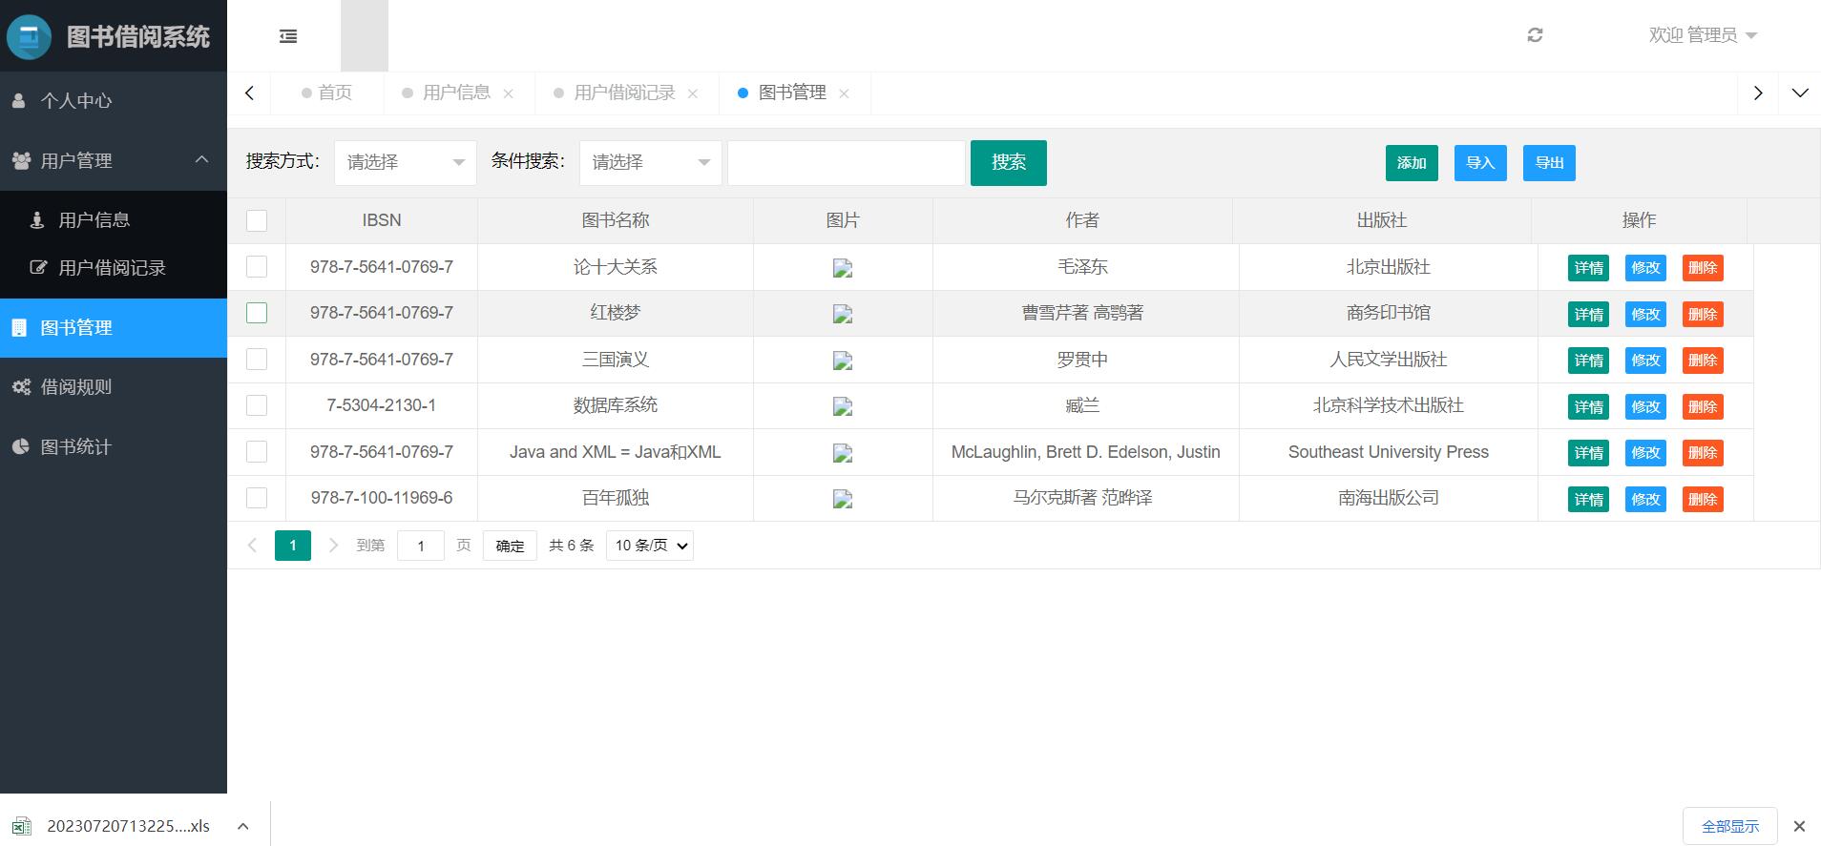Click the IBSN column header
This screenshot has height=846, width=1821.
tap(382, 220)
